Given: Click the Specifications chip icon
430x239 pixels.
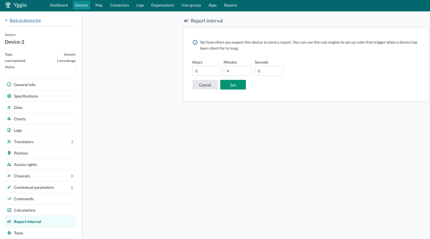Looking at the screenshot, I should point(9,96).
